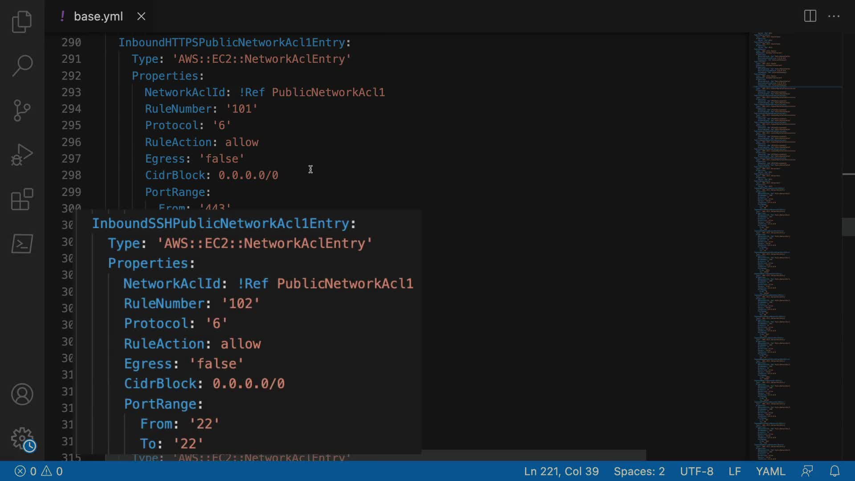855x481 pixels.
Task: Open the Run and Debug view
Action: 22,155
